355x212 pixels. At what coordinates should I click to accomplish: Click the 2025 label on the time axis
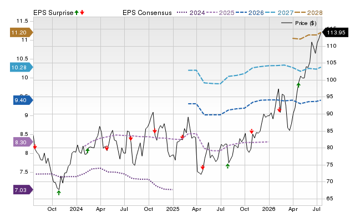tap(173, 209)
